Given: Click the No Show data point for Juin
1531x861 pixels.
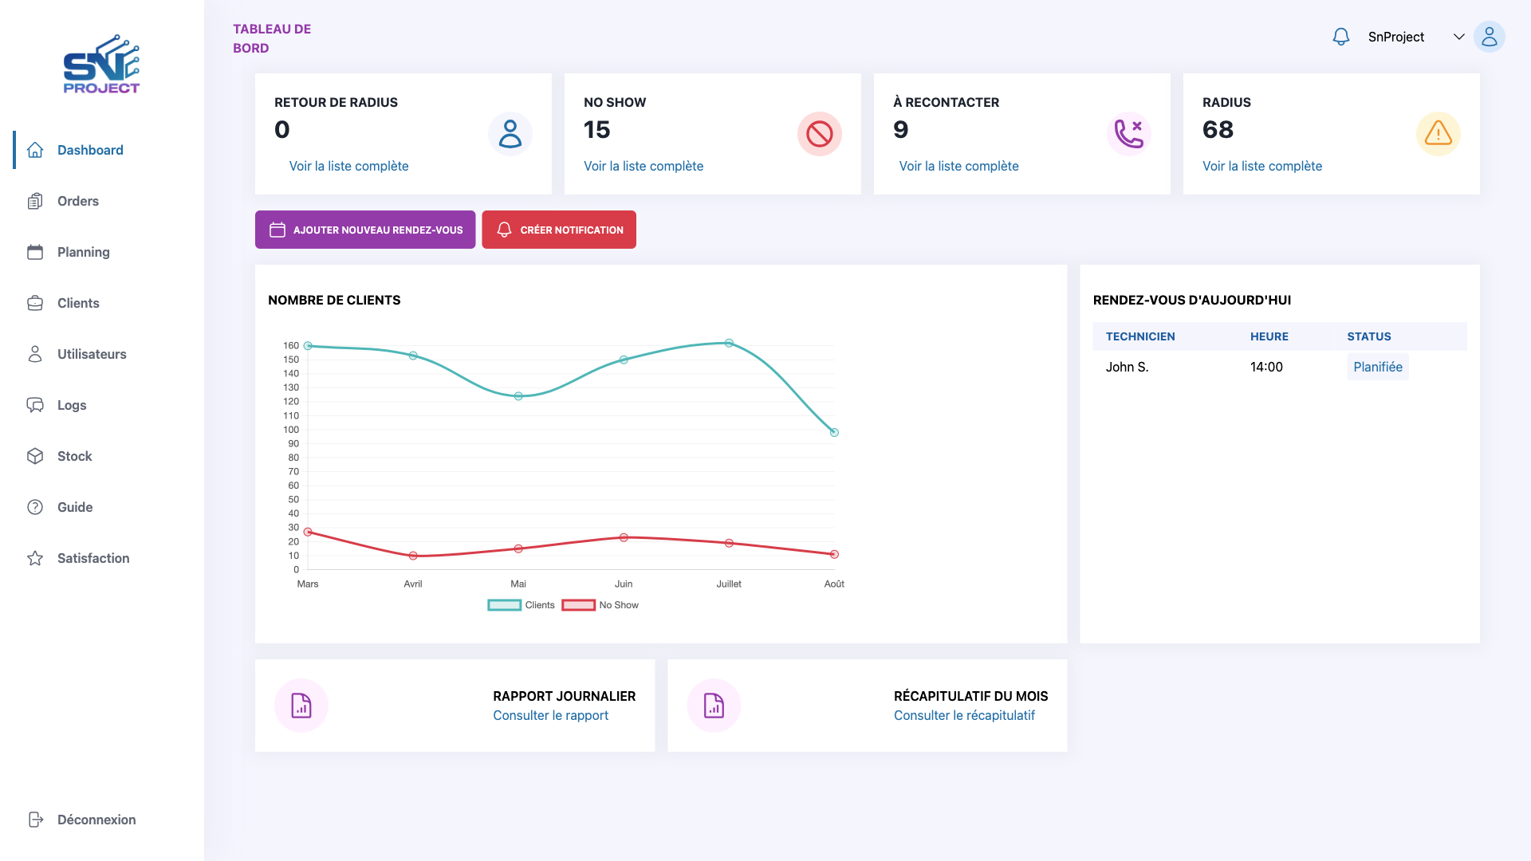Looking at the screenshot, I should 624,537.
